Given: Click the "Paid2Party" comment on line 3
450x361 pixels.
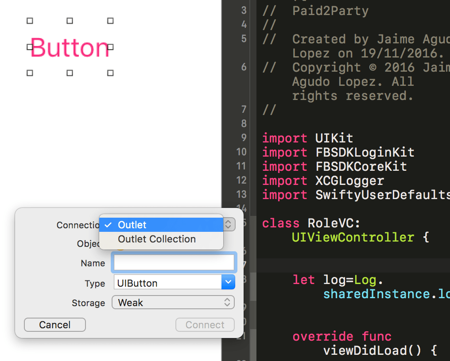Looking at the screenshot, I should tap(331, 11).
